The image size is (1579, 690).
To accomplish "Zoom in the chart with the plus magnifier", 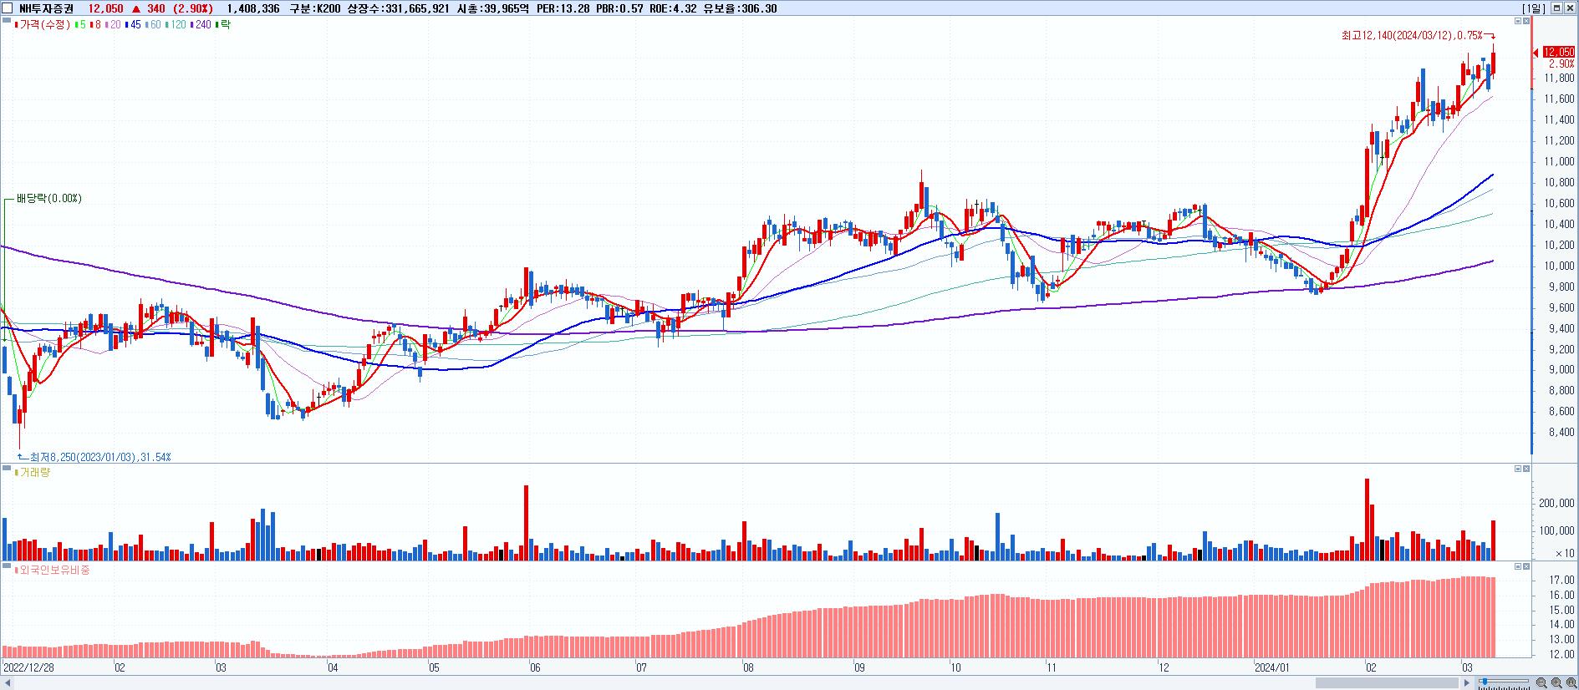I will pyautogui.click(x=1556, y=683).
